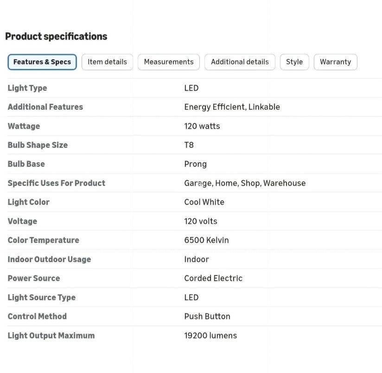
Task: Click the Light Color label
Action: click(28, 202)
